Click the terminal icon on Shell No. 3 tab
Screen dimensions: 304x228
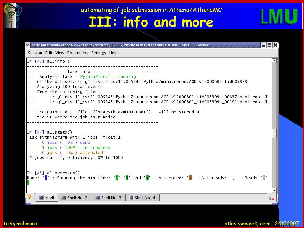(x=98, y=198)
